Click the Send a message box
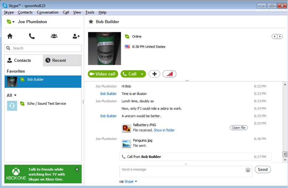288x188 pixels. pyautogui.click(x=186, y=171)
